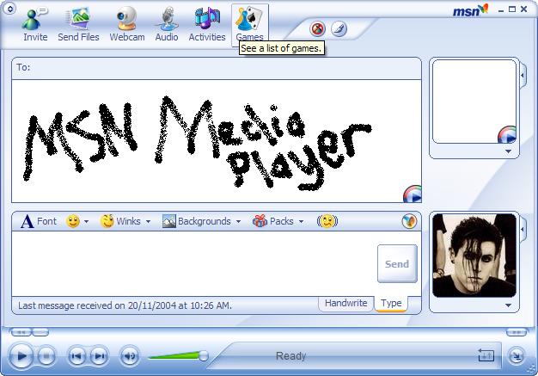This screenshot has height=376, width=538.
Task: Click "Last message received on 20/11/2004" status text
Action: 125,305
